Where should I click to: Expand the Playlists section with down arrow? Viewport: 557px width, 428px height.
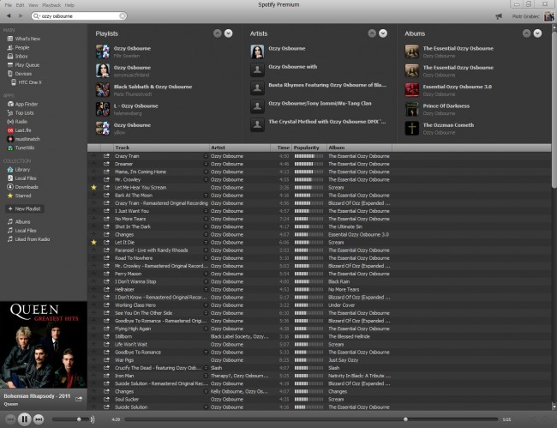pyautogui.click(x=229, y=33)
